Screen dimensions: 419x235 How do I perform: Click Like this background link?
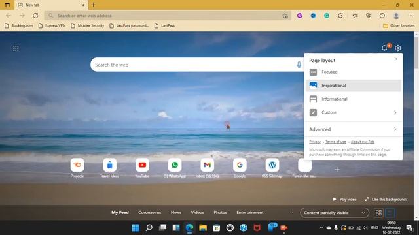tap(386, 199)
